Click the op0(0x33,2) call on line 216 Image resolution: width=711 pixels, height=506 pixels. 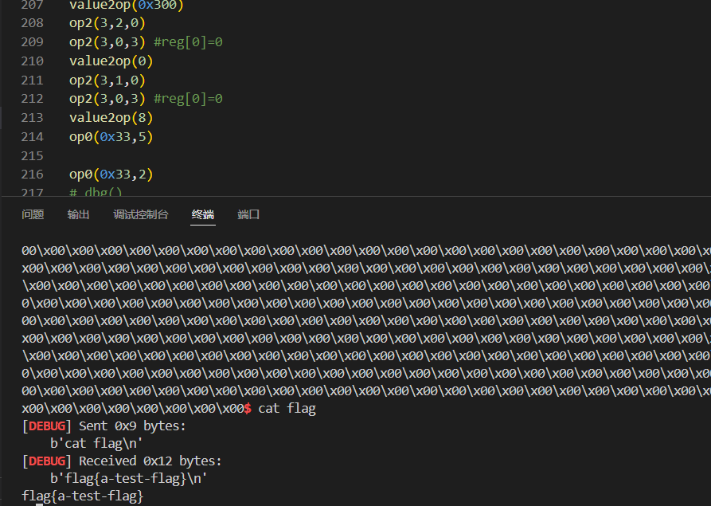[x=111, y=174]
